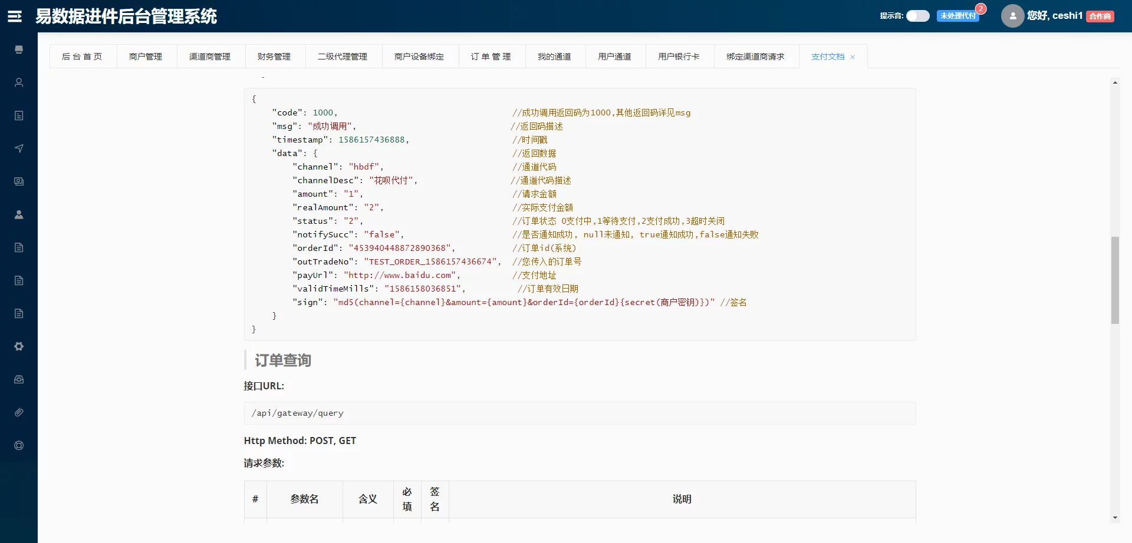Switch to the 后台首页 tab
The height and width of the screenshot is (543, 1132).
click(82, 57)
